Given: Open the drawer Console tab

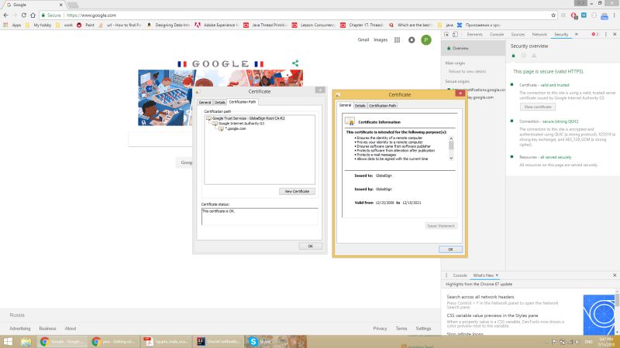Looking at the screenshot, I should pyautogui.click(x=460, y=275).
